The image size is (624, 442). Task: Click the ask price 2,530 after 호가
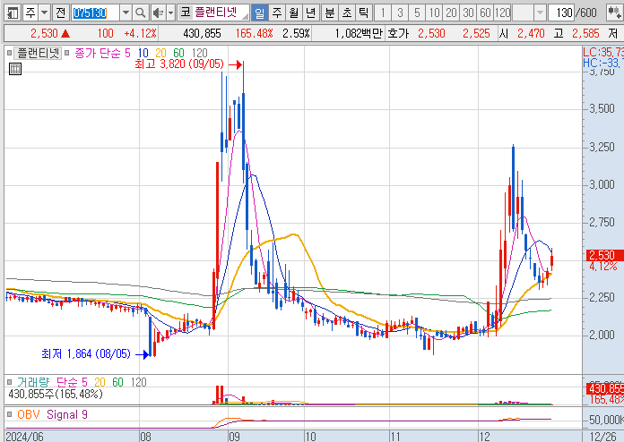pyautogui.click(x=431, y=33)
